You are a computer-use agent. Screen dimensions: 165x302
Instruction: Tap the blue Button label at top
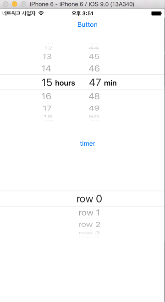tap(88, 24)
